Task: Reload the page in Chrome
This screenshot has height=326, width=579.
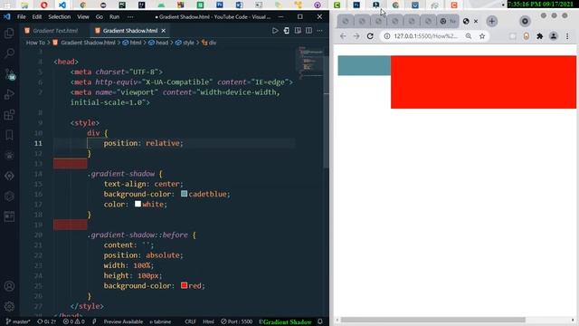Action: click(x=370, y=36)
